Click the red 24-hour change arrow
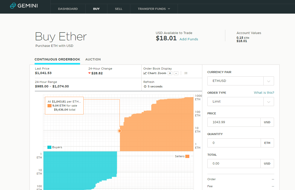This screenshot has height=190, width=295. (x=90, y=73)
